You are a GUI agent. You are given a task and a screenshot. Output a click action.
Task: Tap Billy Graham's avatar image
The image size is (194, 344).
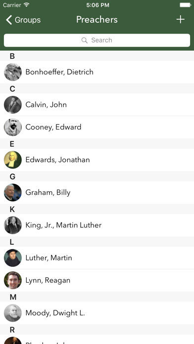[13, 192]
